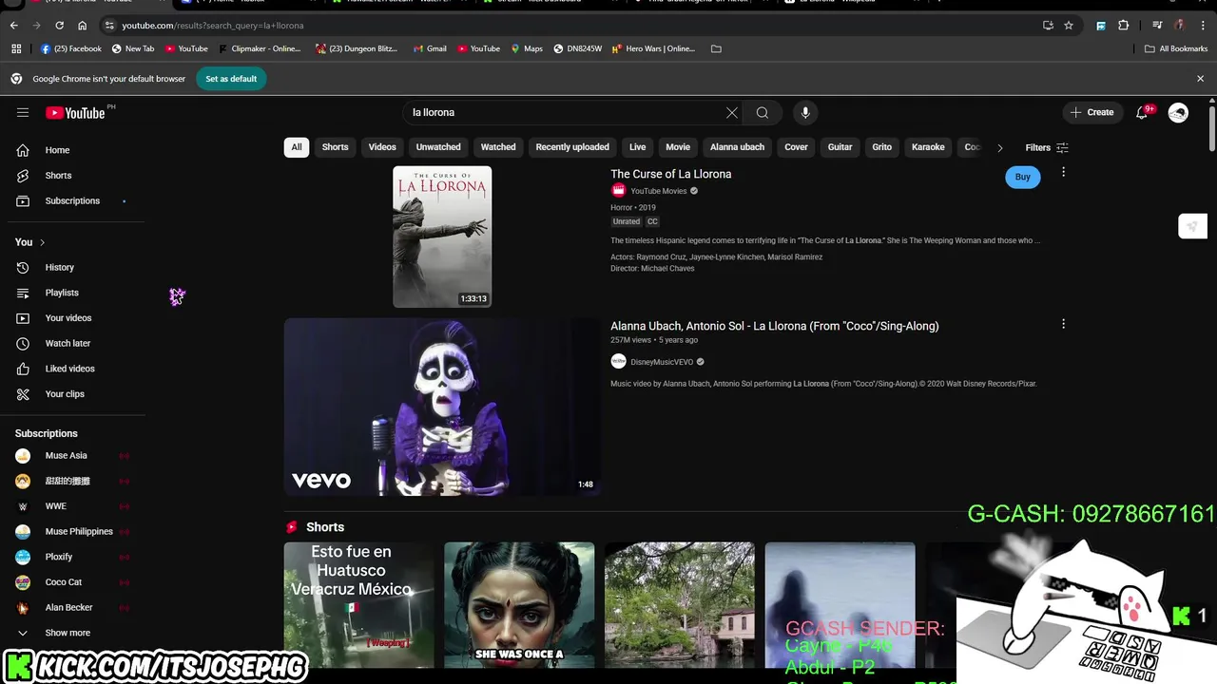Select the Movie filter chip
The width and height of the screenshot is (1217, 684).
pos(678,147)
